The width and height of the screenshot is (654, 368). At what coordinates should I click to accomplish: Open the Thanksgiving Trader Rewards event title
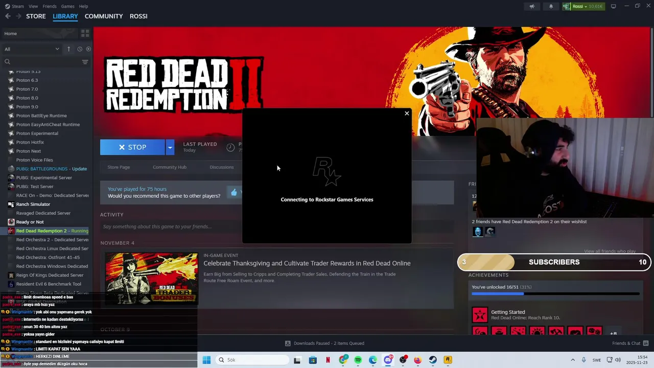(x=307, y=263)
